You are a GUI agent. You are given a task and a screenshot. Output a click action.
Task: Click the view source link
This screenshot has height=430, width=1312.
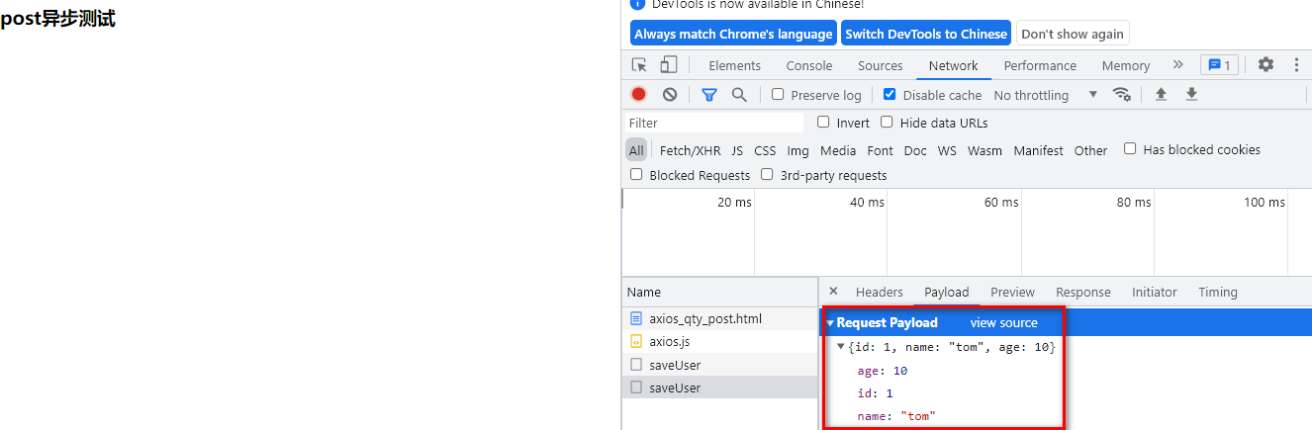click(1003, 323)
